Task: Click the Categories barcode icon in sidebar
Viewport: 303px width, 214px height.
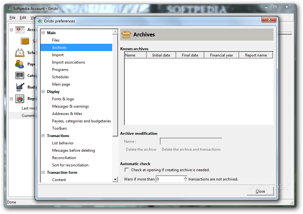Action: pyautogui.click(x=19, y=75)
